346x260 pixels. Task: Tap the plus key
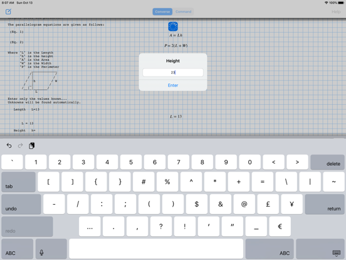[239, 182]
